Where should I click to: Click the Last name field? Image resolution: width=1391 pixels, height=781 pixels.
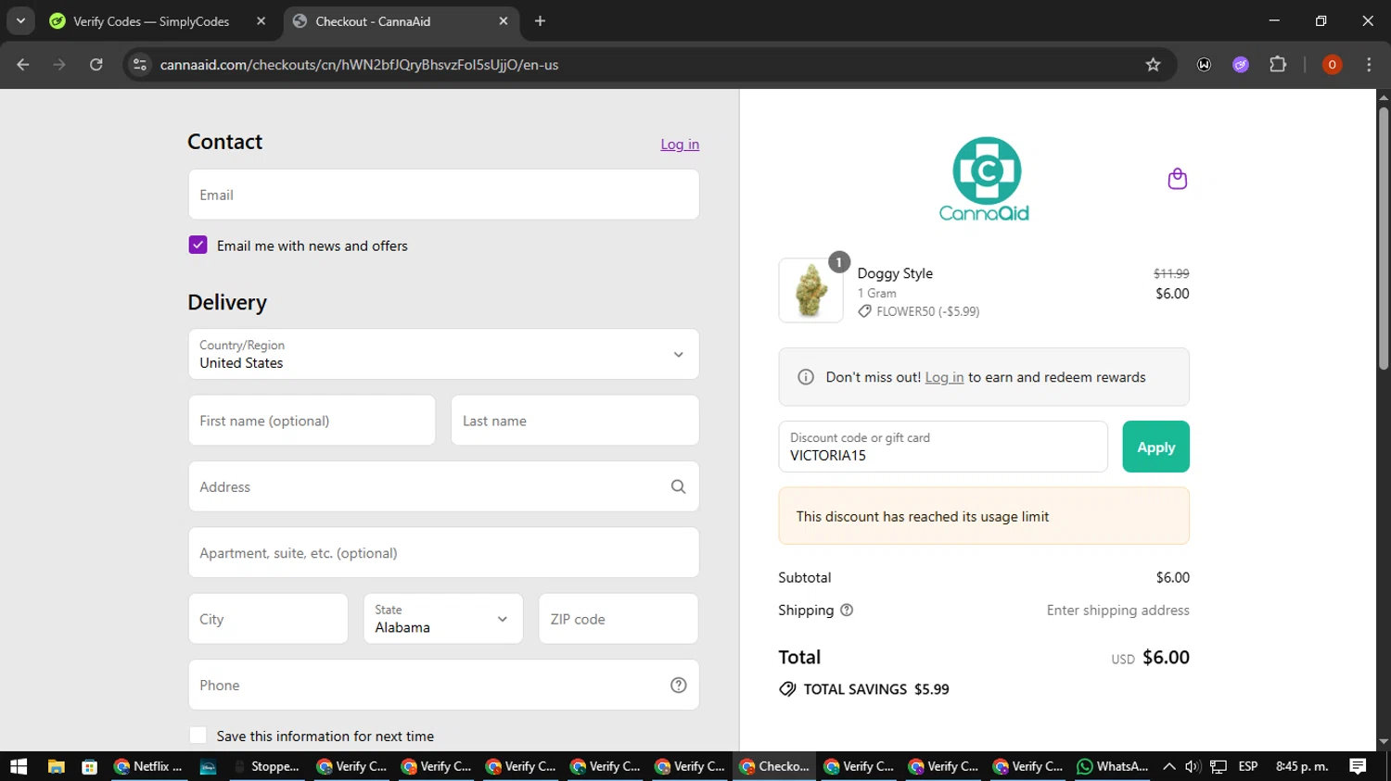click(x=575, y=421)
